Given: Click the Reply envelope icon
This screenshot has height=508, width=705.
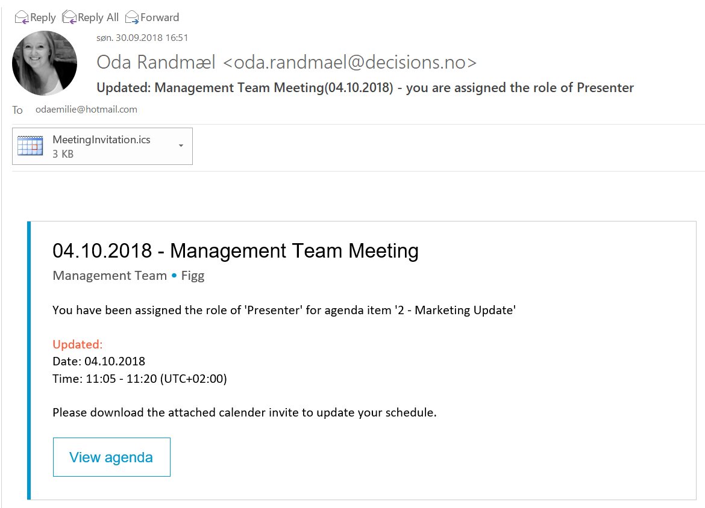Looking at the screenshot, I should pos(21,17).
